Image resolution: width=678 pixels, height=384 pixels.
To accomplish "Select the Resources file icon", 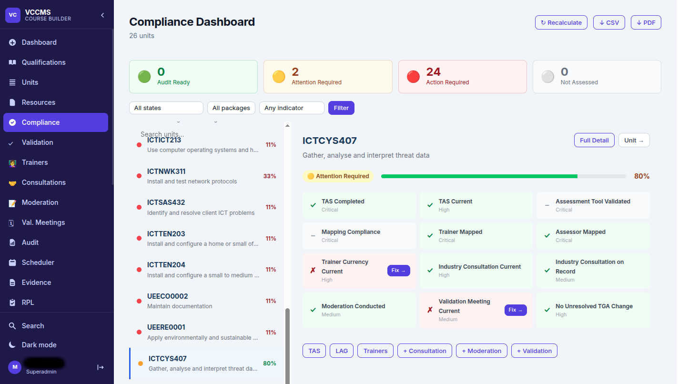I will pyautogui.click(x=12, y=102).
